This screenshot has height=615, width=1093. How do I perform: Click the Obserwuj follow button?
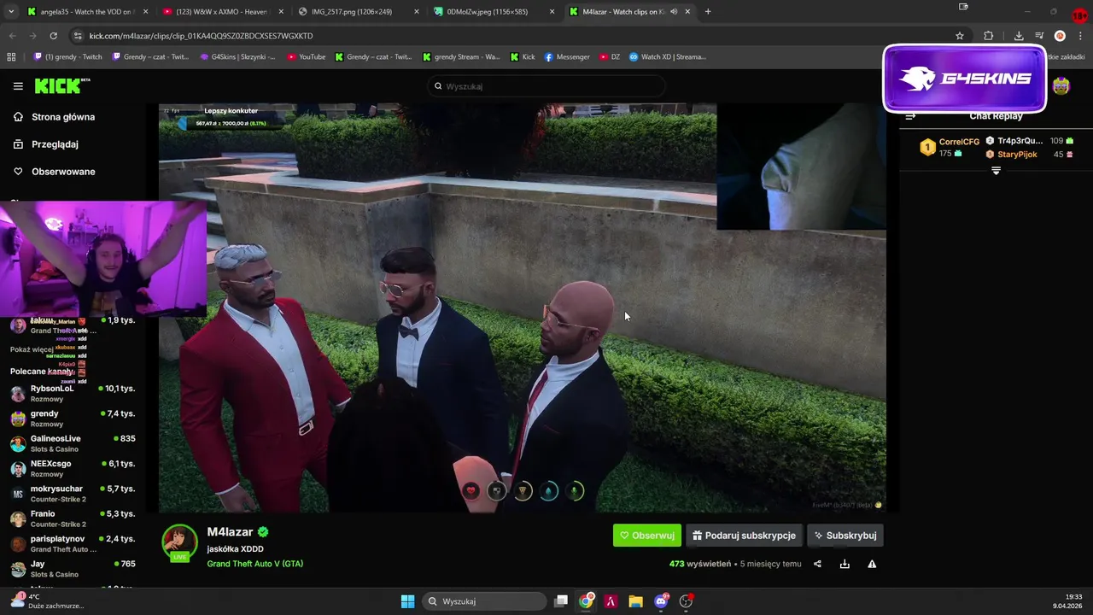click(x=646, y=536)
